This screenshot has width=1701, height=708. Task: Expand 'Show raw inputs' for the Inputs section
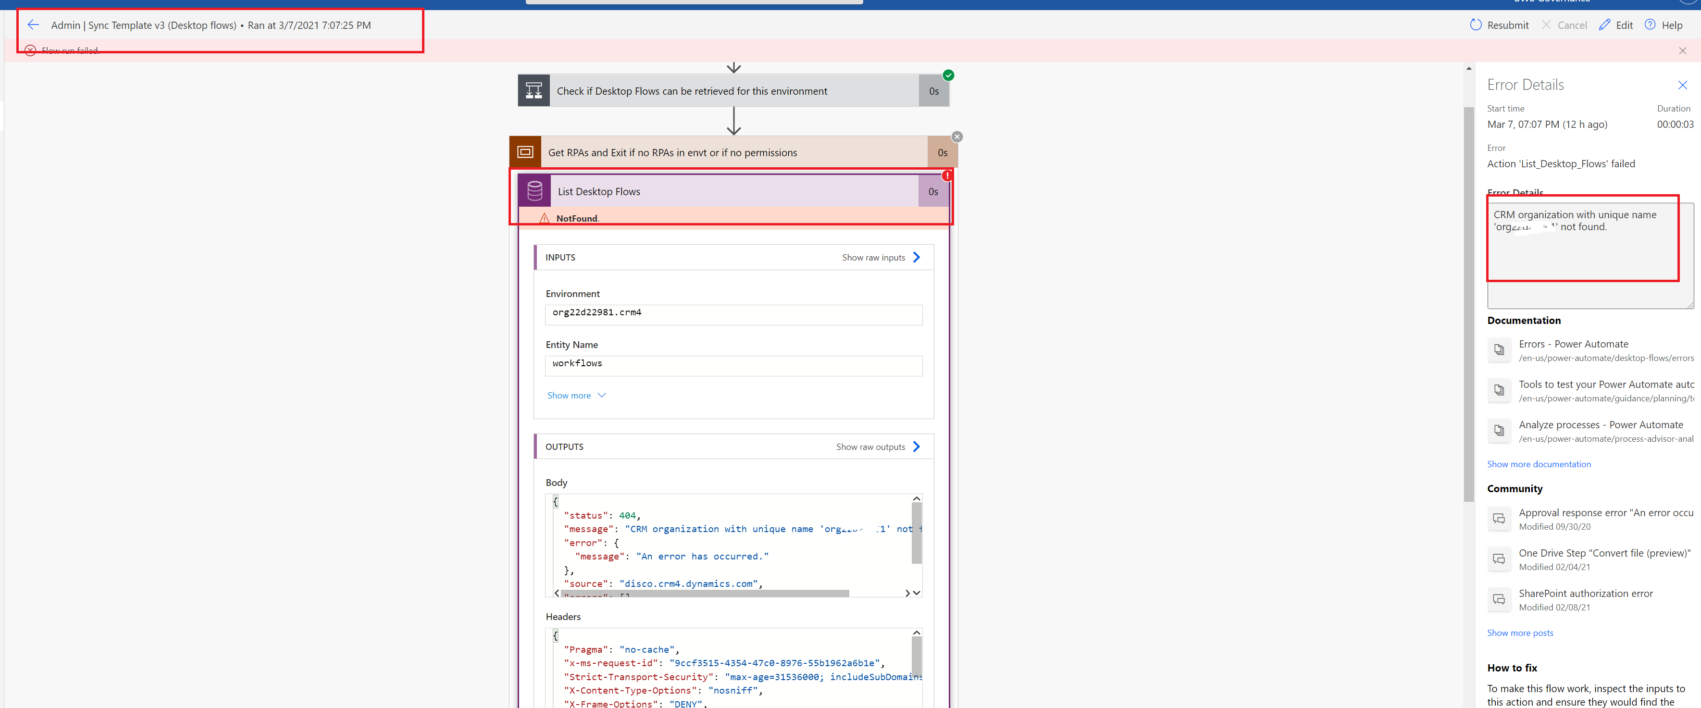(x=881, y=257)
